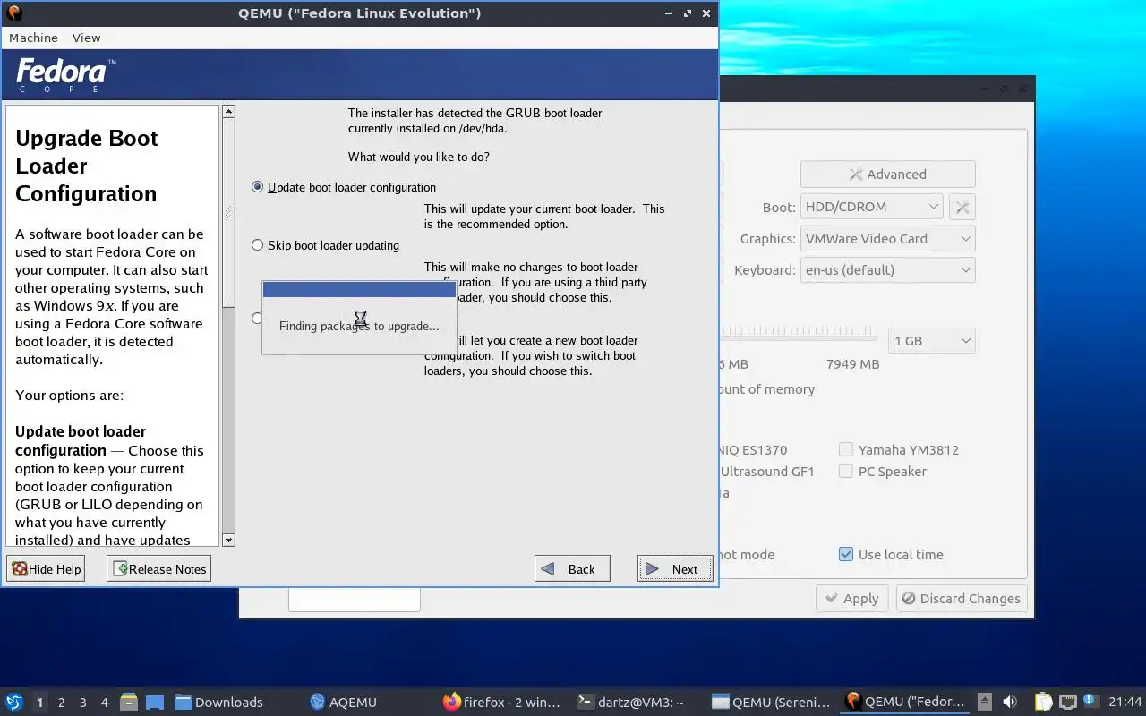Click the Hide Help button icon

point(20,569)
